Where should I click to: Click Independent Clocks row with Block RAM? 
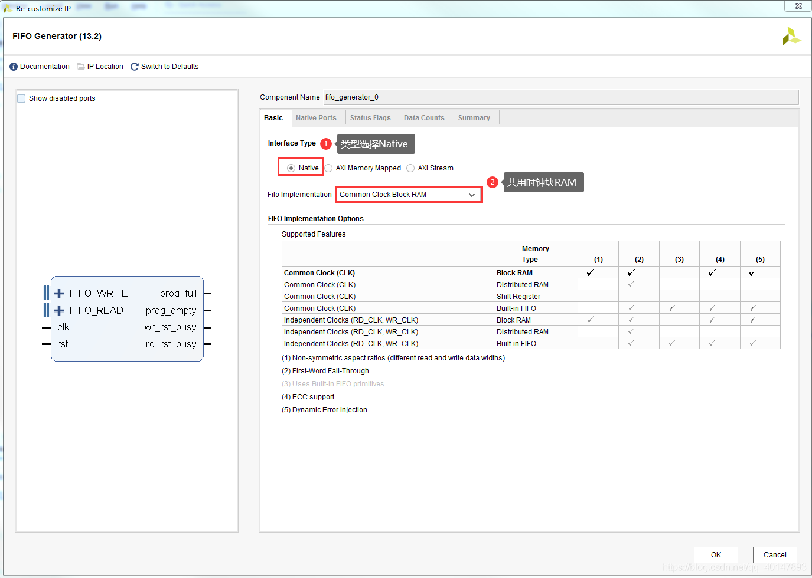[x=531, y=320]
